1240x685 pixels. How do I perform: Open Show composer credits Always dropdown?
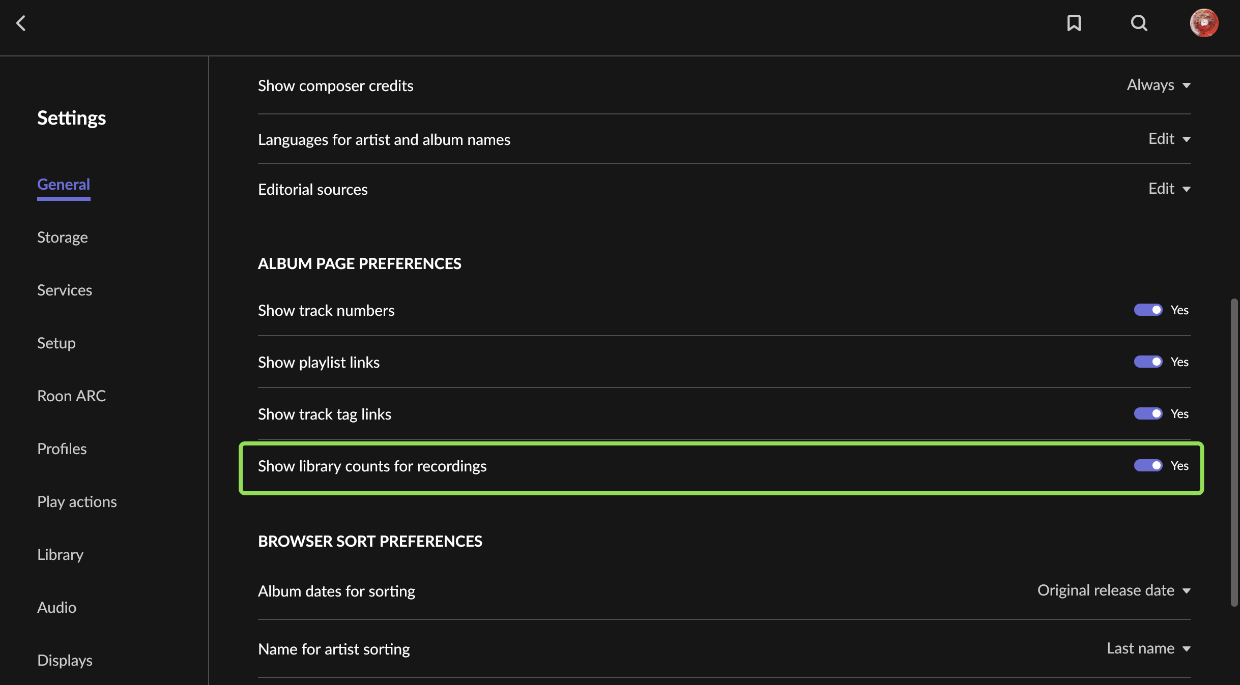1159,85
